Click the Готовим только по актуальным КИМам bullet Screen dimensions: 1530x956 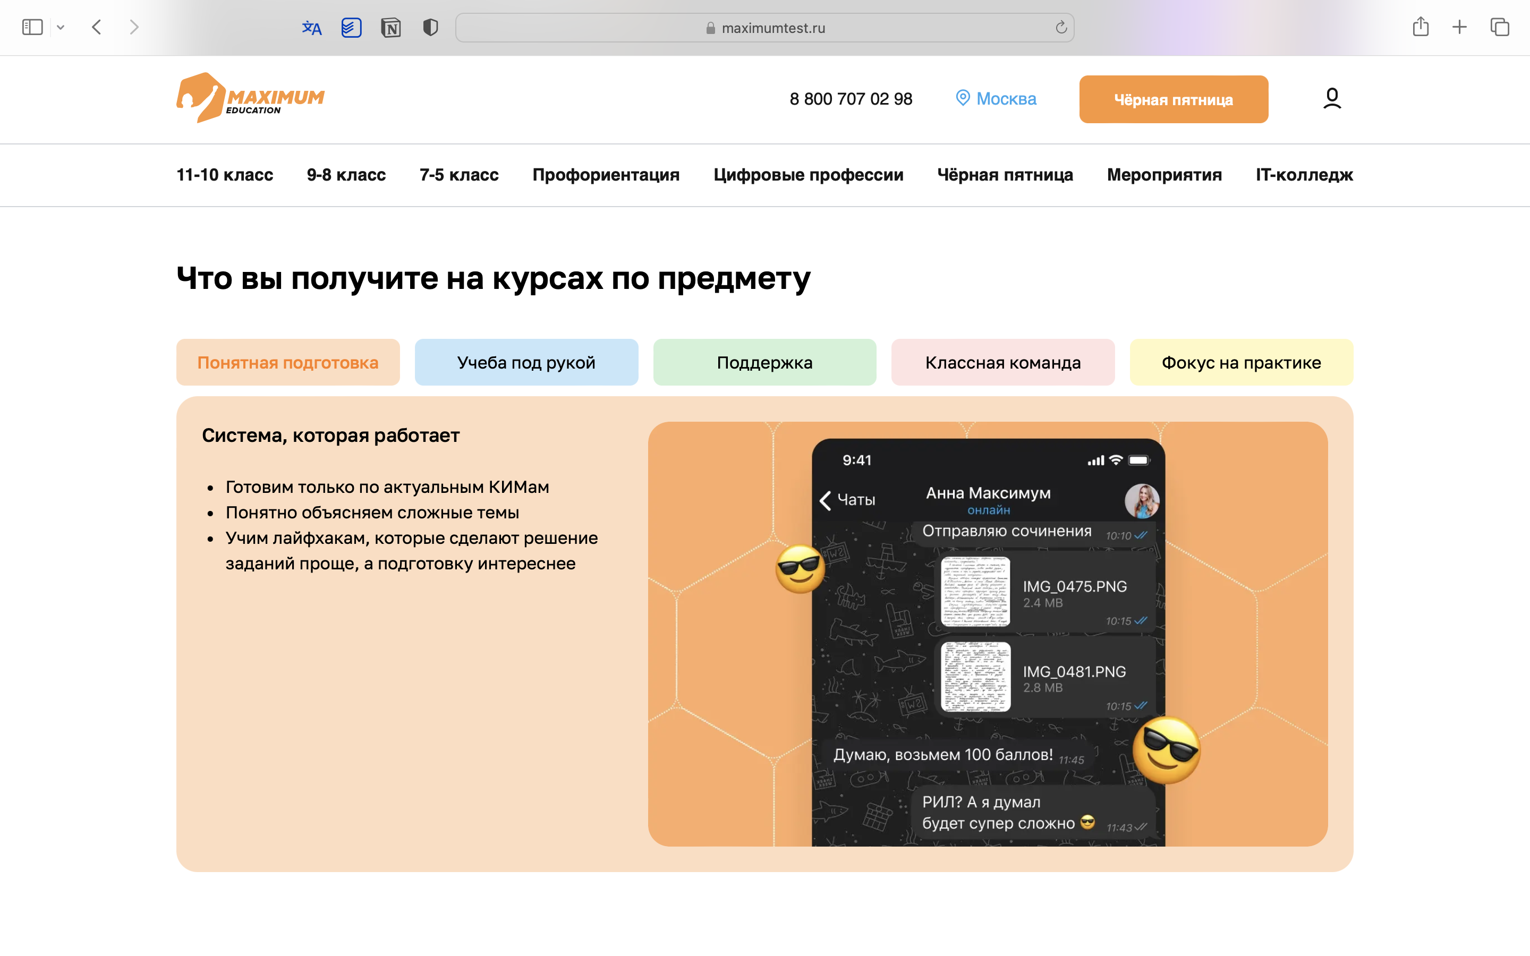[x=388, y=488]
